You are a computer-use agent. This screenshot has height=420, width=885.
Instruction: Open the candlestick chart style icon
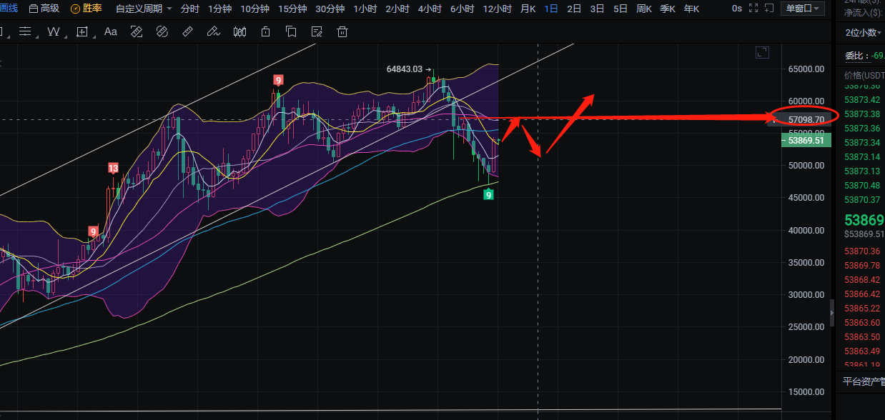[x=239, y=32]
